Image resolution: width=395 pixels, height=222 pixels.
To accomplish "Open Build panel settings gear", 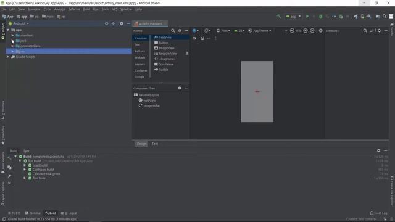I will pos(378,150).
